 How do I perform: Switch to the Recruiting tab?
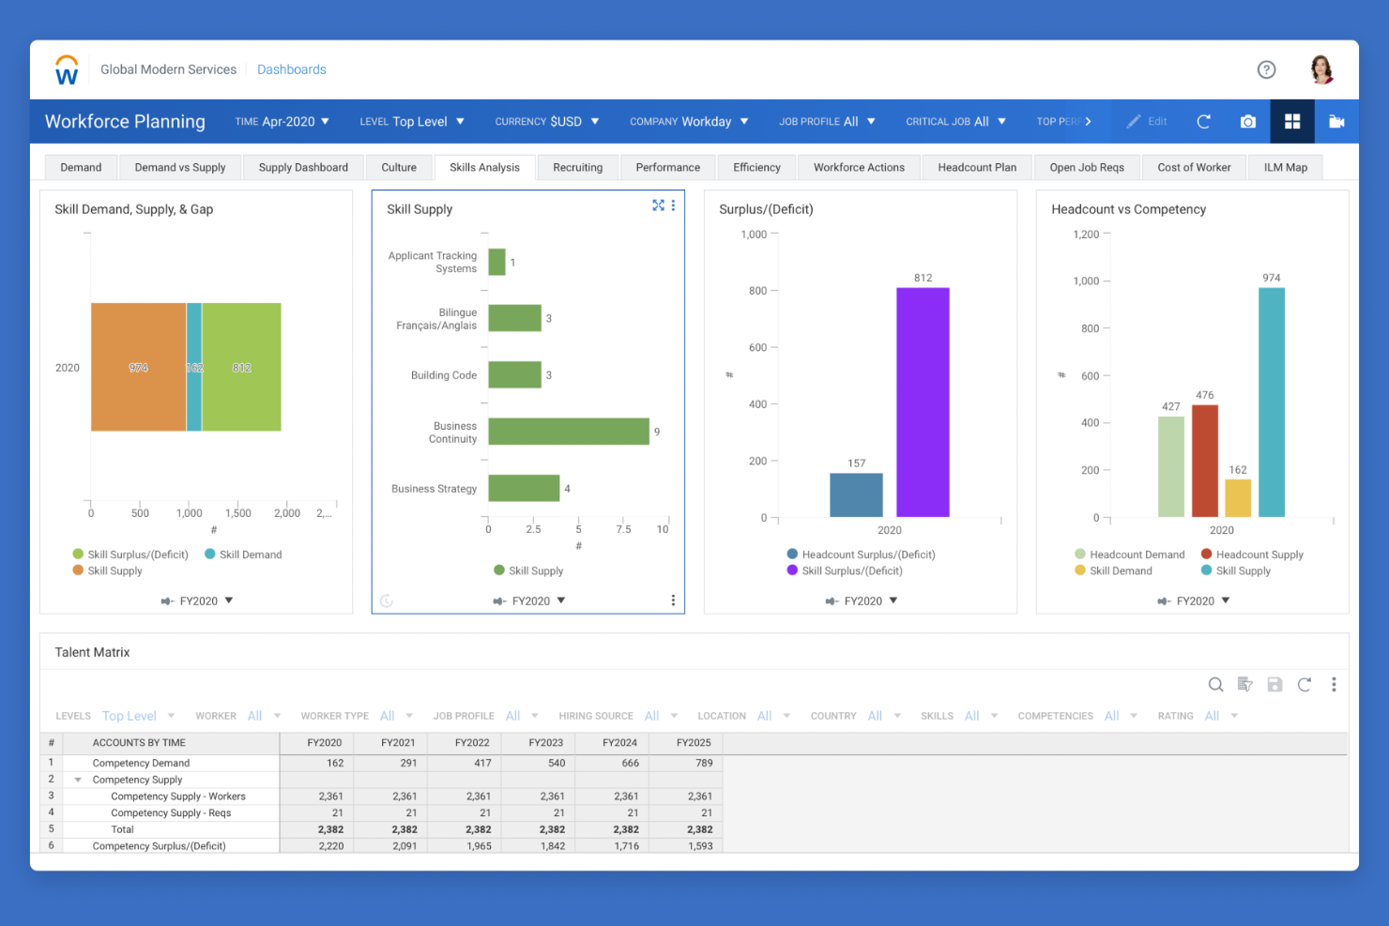(577, 167)
